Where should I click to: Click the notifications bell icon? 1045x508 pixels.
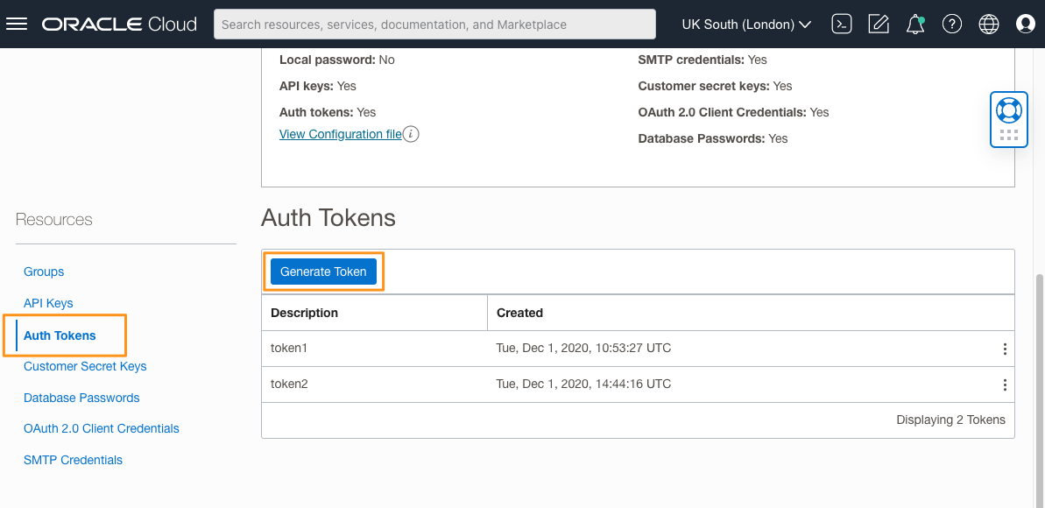tap(914, 24)
